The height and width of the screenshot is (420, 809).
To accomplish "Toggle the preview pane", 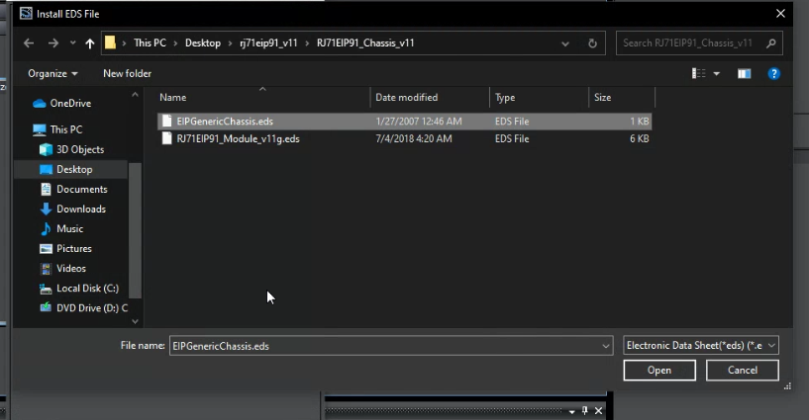I will coord(744,73).
